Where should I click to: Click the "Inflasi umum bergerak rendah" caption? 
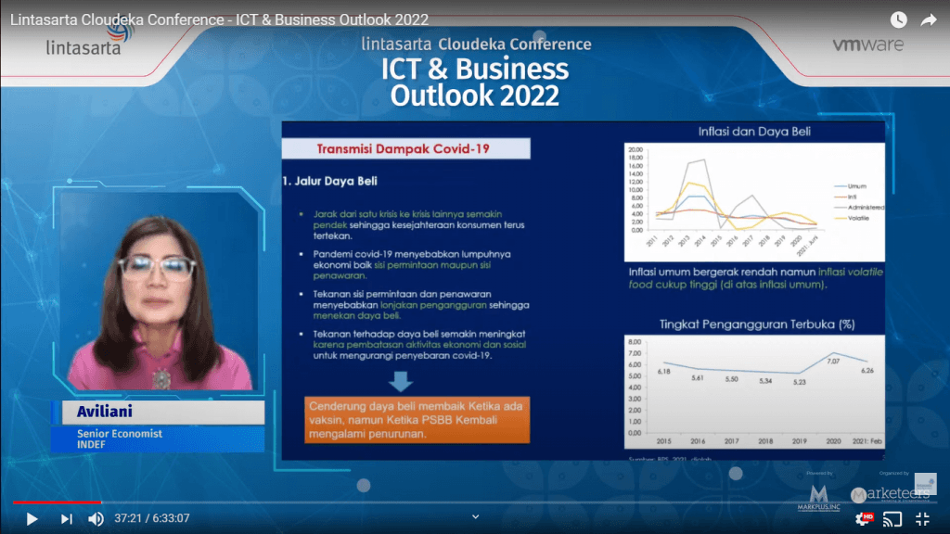(x=755, y=278)
